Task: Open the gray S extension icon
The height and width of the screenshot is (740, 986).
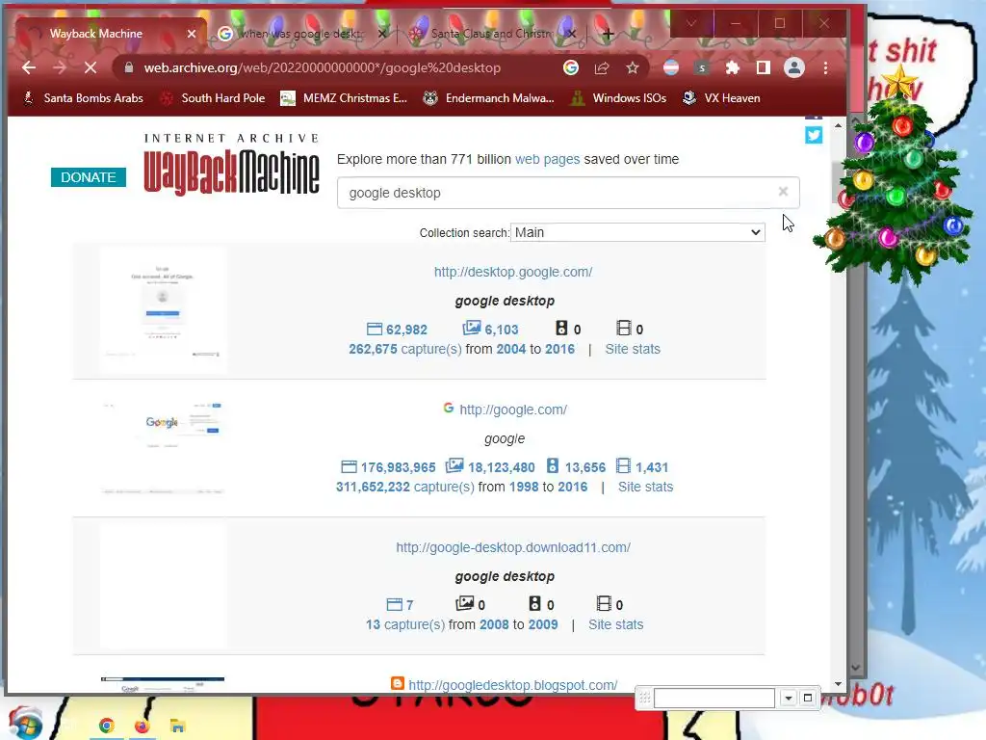Action: [702, 68]
